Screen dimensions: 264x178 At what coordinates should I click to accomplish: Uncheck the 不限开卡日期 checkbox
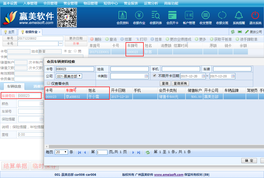coord(155,76)
